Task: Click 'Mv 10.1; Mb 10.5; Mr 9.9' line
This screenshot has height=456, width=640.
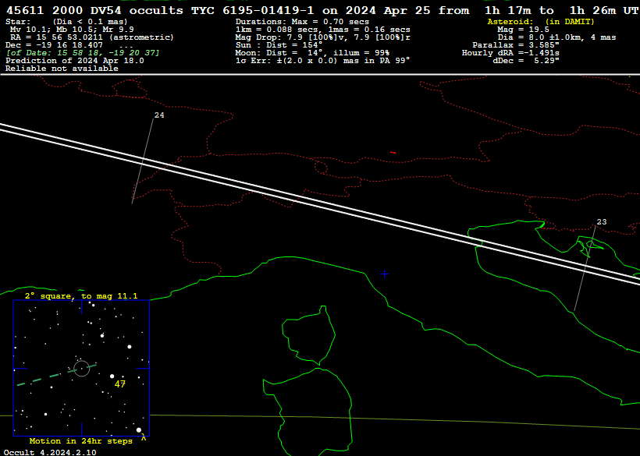Action: [x=72, y=30]
